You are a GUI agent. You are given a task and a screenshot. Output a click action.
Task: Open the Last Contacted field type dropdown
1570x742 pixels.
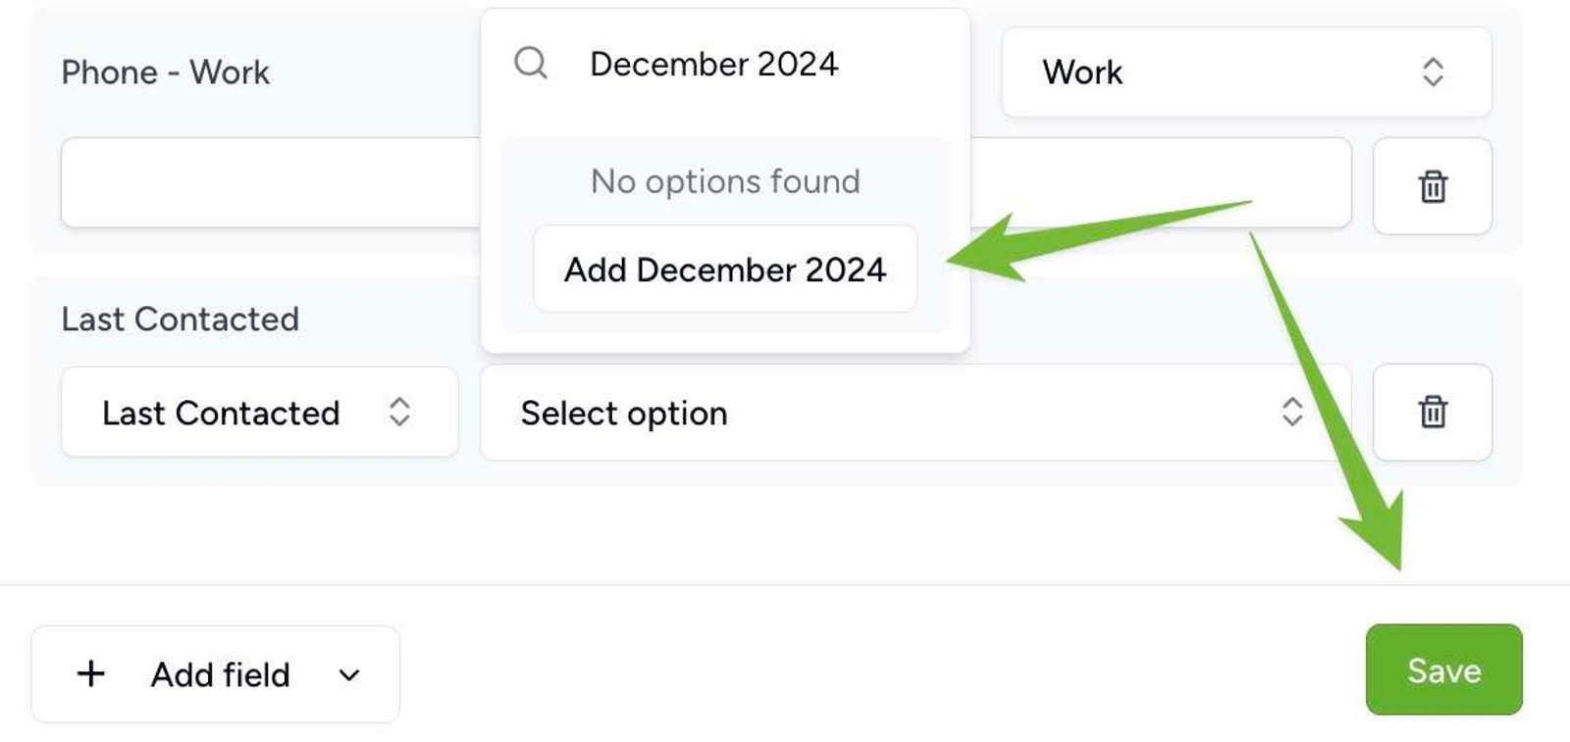(x=258, y=413)
